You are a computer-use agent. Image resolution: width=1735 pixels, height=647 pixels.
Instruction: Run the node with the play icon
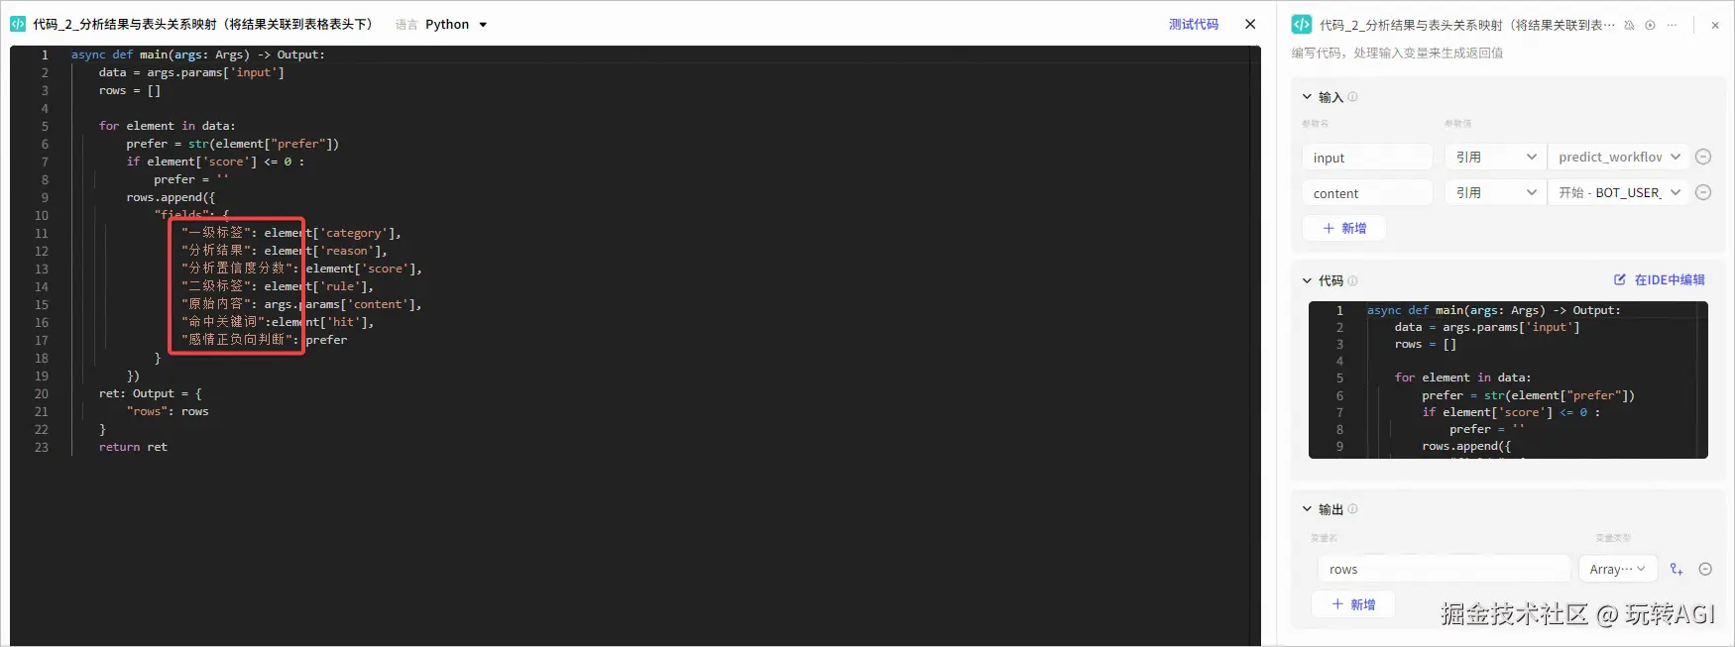click(1650, 25)
